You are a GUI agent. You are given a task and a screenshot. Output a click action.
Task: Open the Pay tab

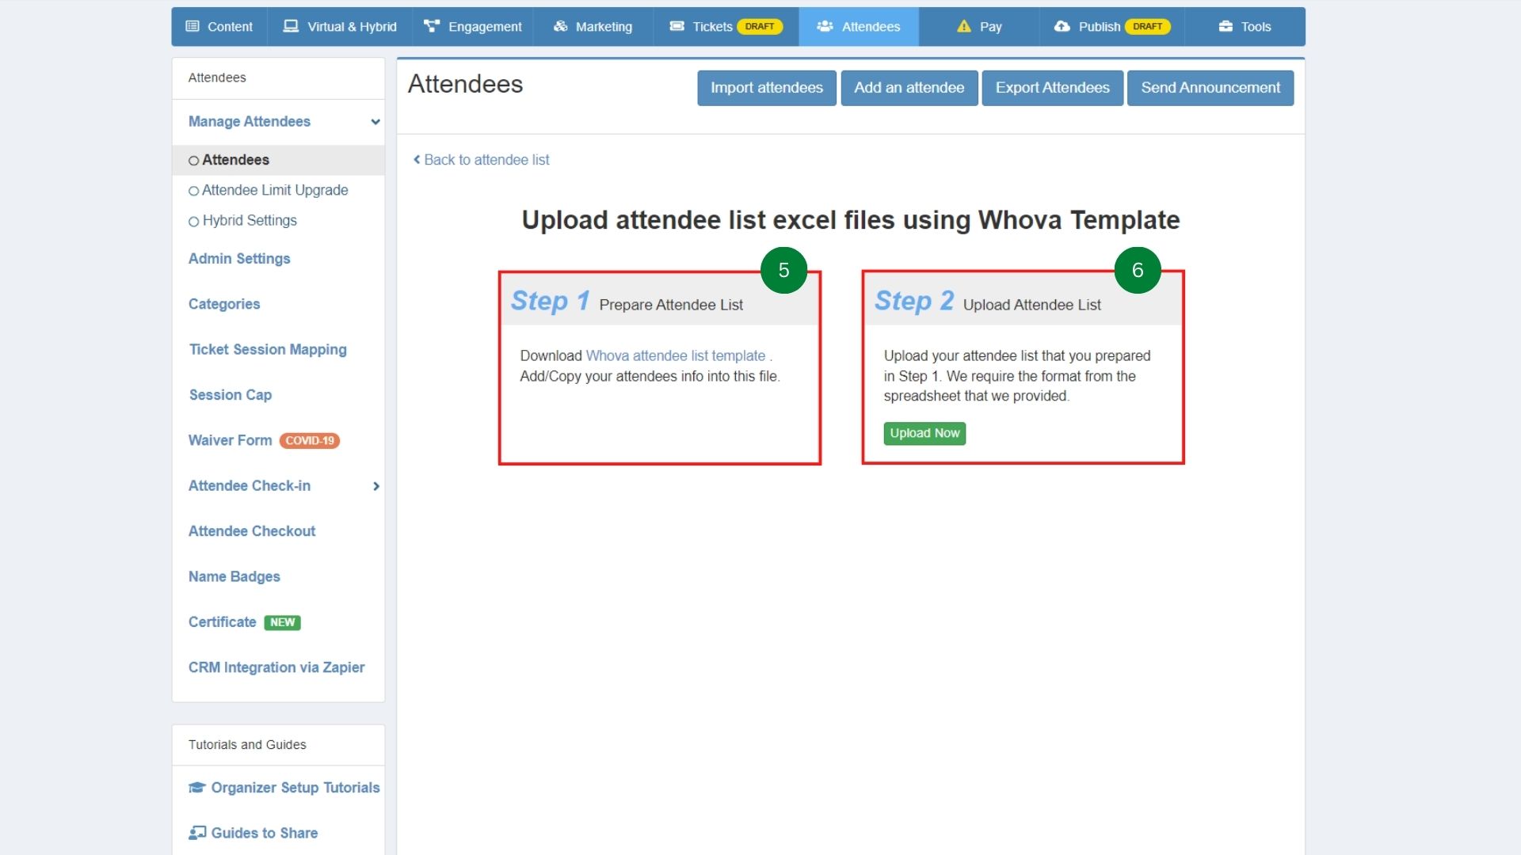tap(979, 26)
